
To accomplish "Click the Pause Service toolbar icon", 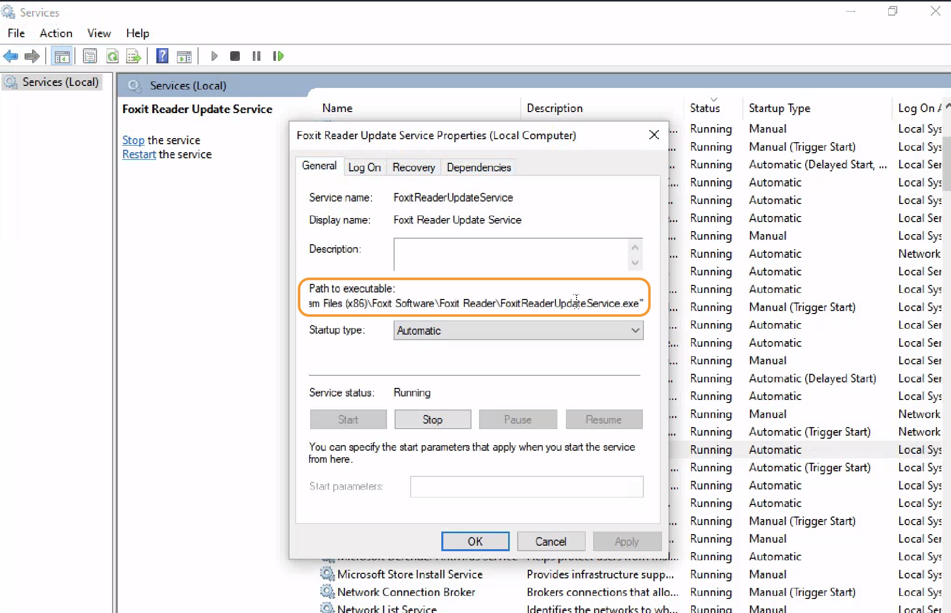I will 256,56.
